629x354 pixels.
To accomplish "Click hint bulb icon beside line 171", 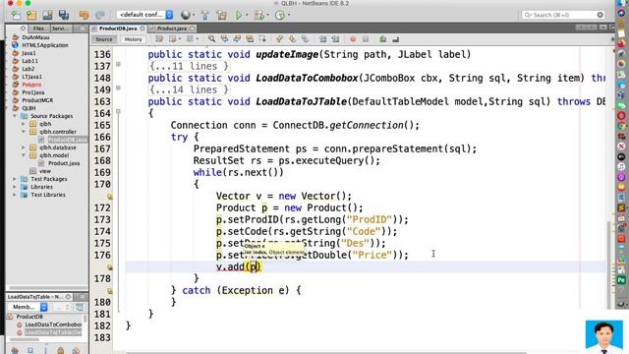I will click(109, 197).
